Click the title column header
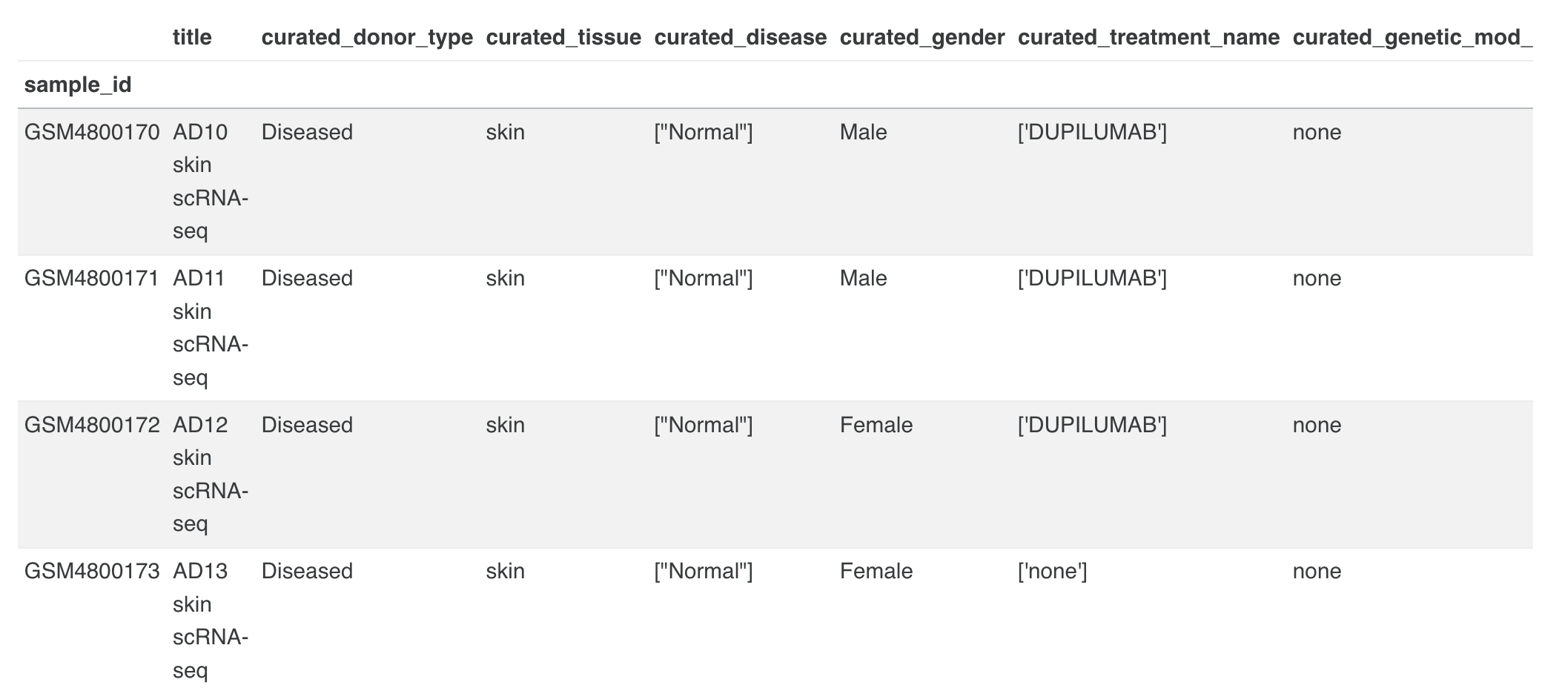 192,37
